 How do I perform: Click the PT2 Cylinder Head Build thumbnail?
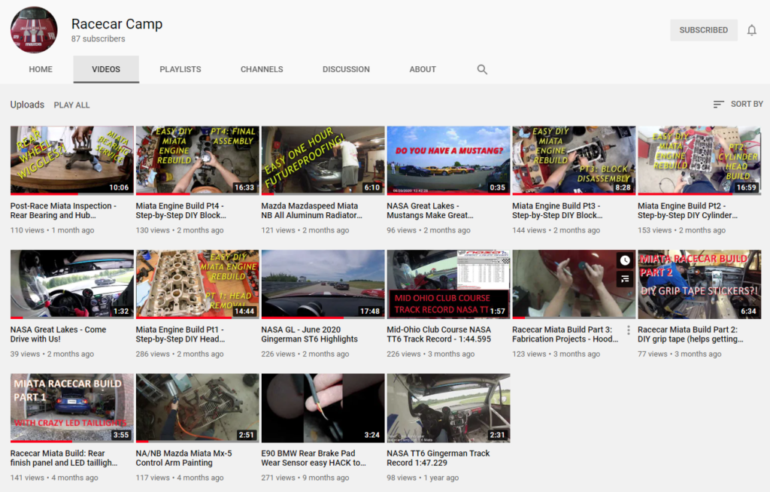coord(699,161)
